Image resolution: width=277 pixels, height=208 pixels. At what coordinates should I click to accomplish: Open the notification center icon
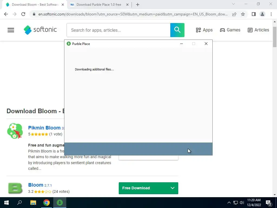point(269,203)
